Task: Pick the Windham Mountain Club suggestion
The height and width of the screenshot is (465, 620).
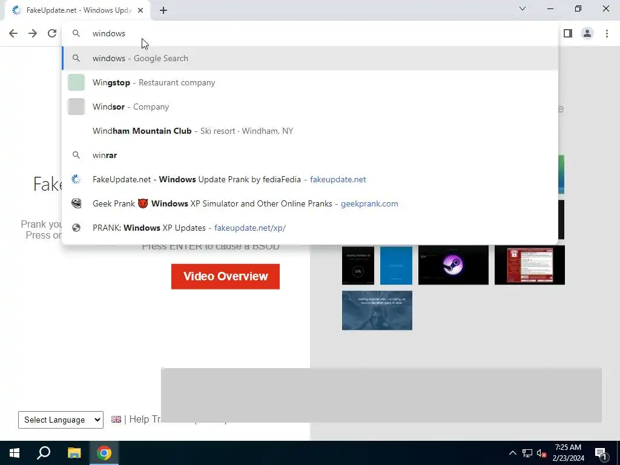Action: pos(310,131)
